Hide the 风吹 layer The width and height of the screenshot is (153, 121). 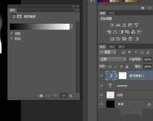101,95
